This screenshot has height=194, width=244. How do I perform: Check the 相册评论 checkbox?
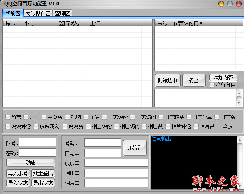pyautogui.click(x=88, y=126)
